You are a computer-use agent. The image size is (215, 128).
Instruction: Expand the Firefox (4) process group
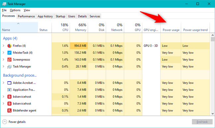[3, 46]
